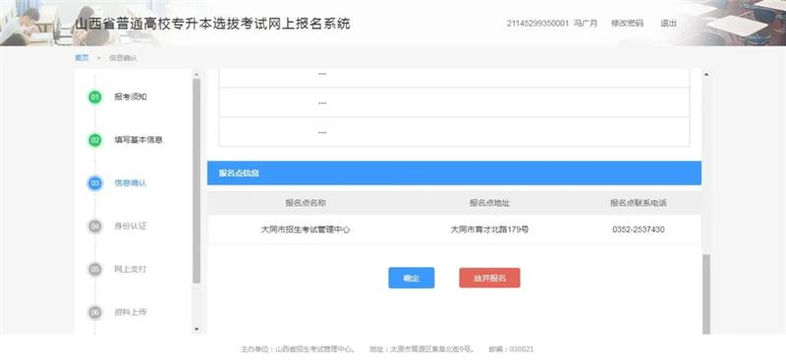This screenshot has height=363, width=786.
Task: Click the 主办单位 footer text
Action: pos(299,349)
